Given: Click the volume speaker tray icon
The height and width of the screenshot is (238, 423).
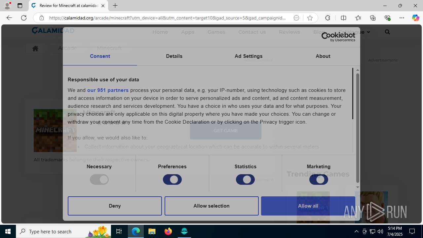Looking at the screenshot, I should [380, 231].
